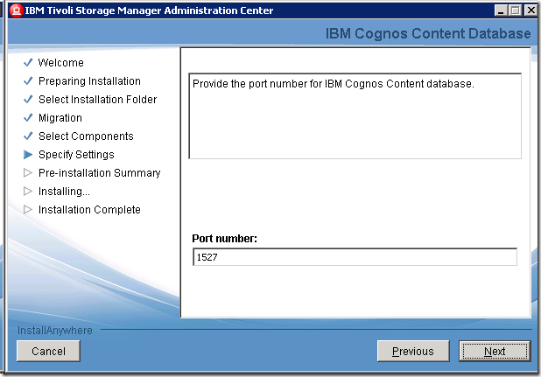
Task: Click the checkmark beside Select Installation Folder
Action: tap(28, 100)
